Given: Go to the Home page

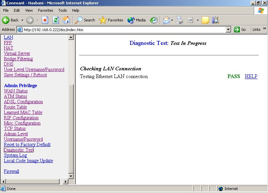Looking at the screenshot, I should point(66,20).
